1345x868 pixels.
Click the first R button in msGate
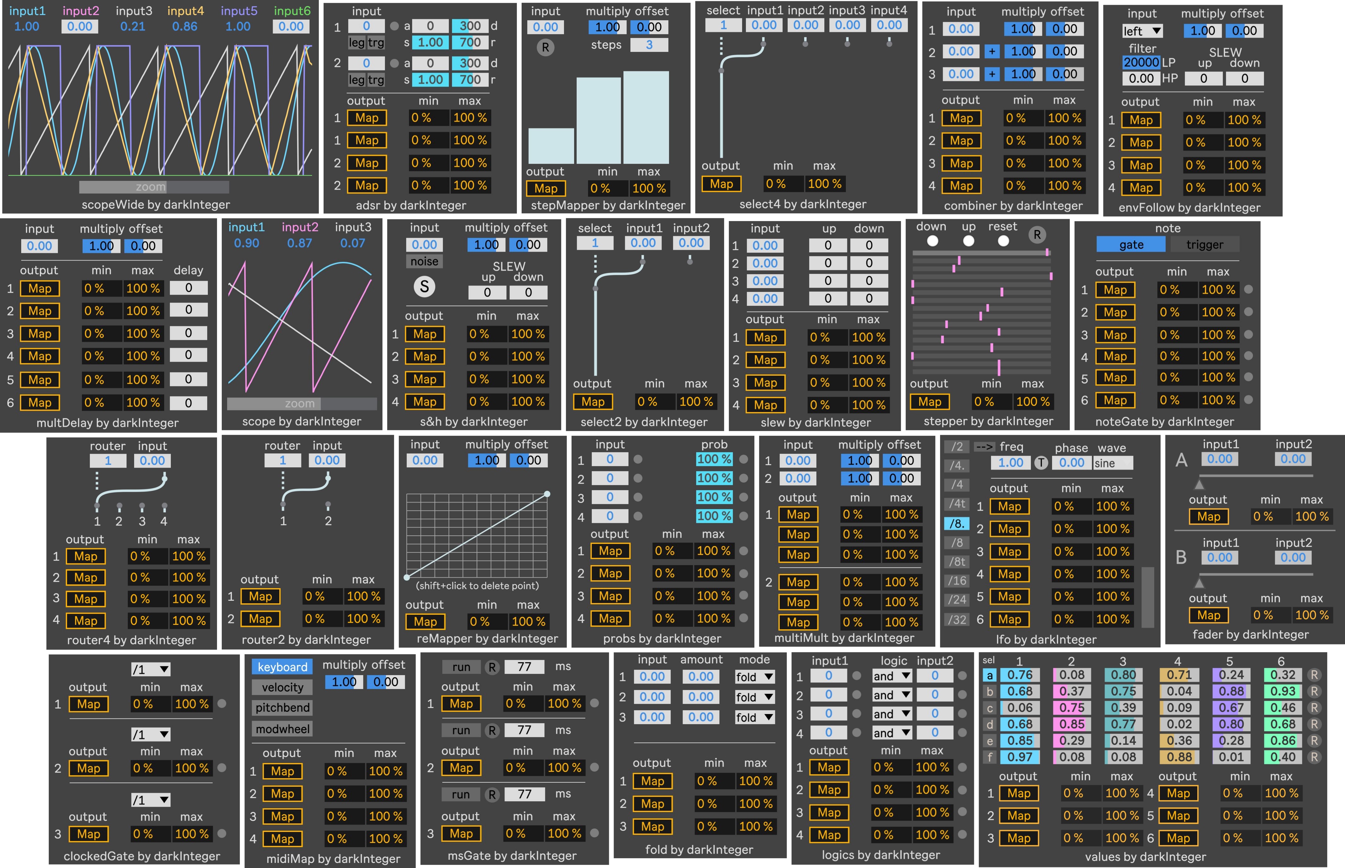coord(492,667)
